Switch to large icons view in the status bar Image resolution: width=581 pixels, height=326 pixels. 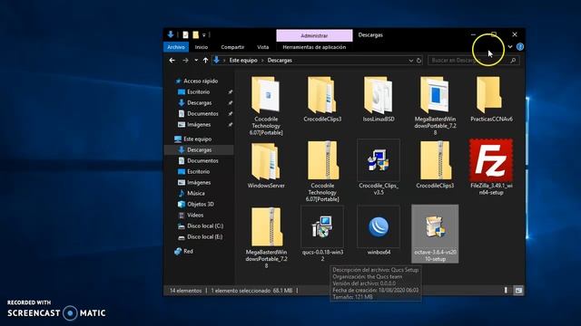pos(518,291)
